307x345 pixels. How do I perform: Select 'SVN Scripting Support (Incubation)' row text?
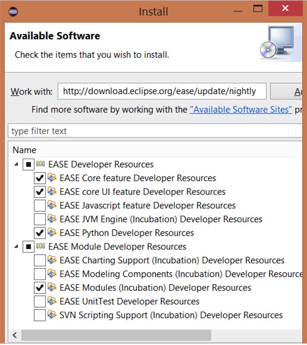[171, 315]
